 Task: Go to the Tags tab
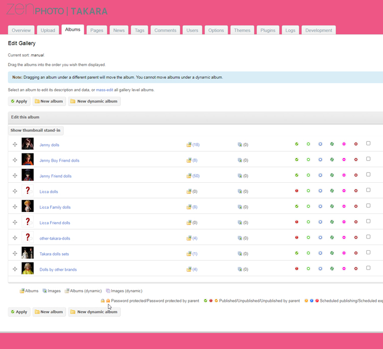tap(139, 30)
